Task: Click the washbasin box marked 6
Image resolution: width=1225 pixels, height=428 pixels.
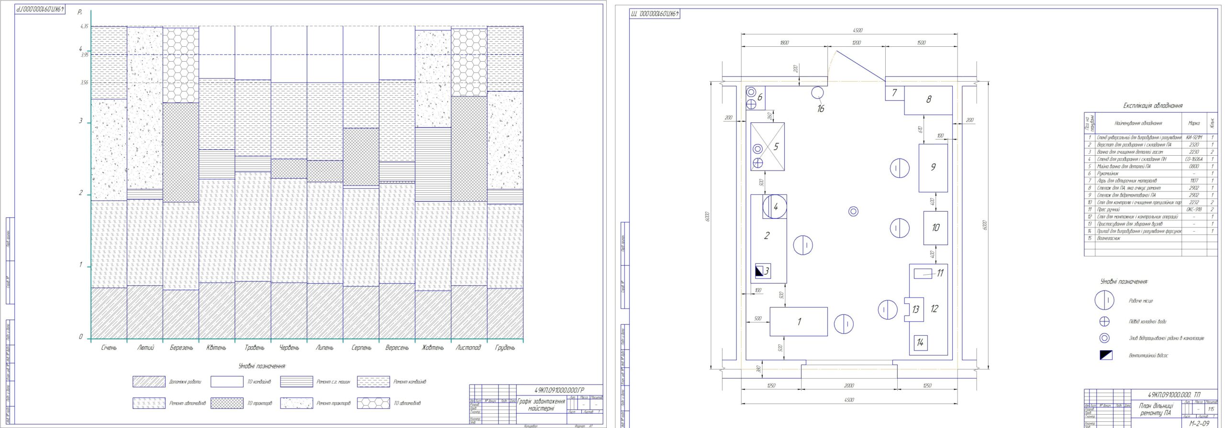Action: click(756, 98)
